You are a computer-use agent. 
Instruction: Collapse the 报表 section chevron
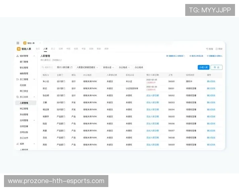click(x=34, y=144)
